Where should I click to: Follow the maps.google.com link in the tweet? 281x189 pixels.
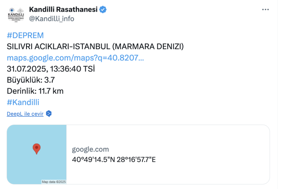point(75,58)
